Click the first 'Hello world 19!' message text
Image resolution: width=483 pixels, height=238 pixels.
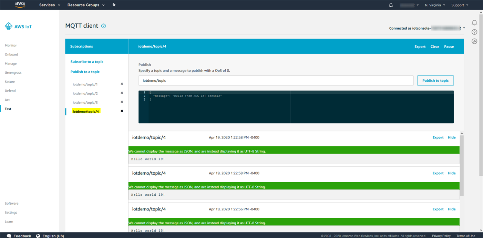point(148,159)
